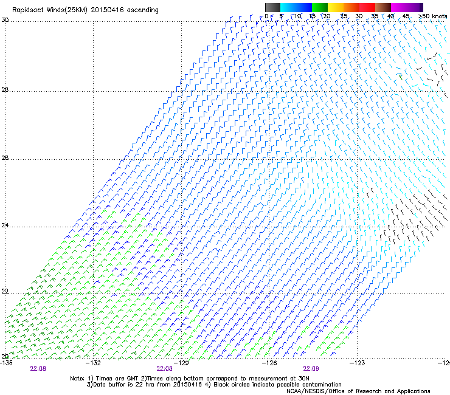
Task: Click the longitude label '-135'
Action: 6,363
